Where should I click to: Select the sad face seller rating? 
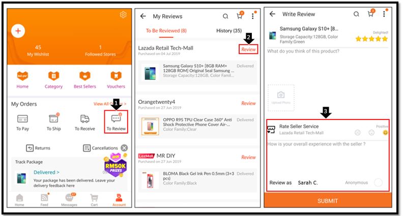pos(358,133)
